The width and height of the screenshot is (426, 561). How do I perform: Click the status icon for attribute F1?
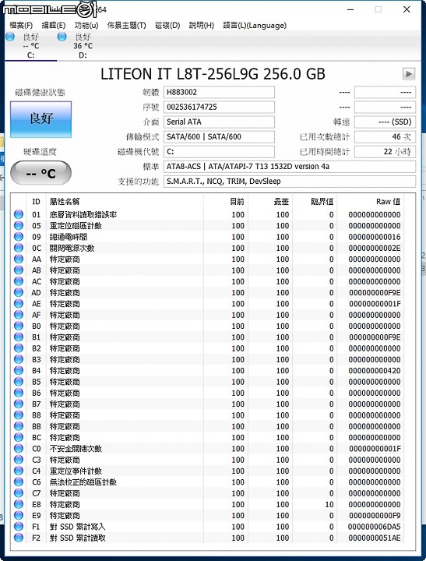pos(19,526)
